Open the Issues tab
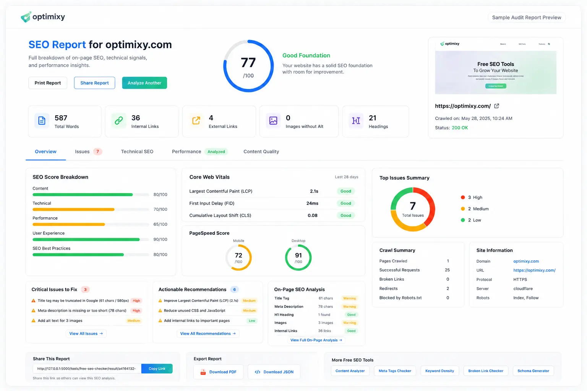Image resolution: width=587 pixels, height=391 pixels. coord(88,152)
